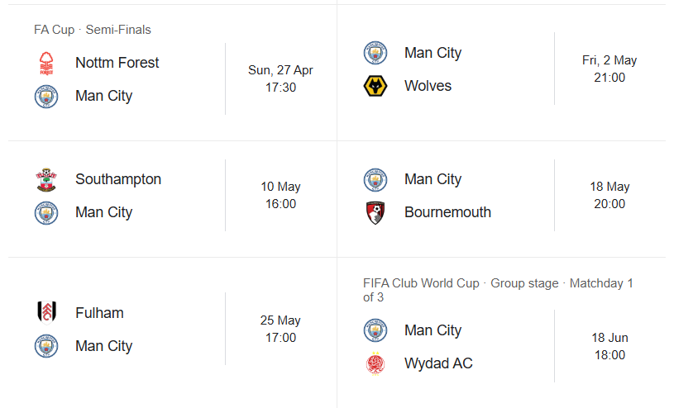The height and width of the screenshot is (408, 693).
Task: Click the Southampton club crest
Action: point(46,179)
